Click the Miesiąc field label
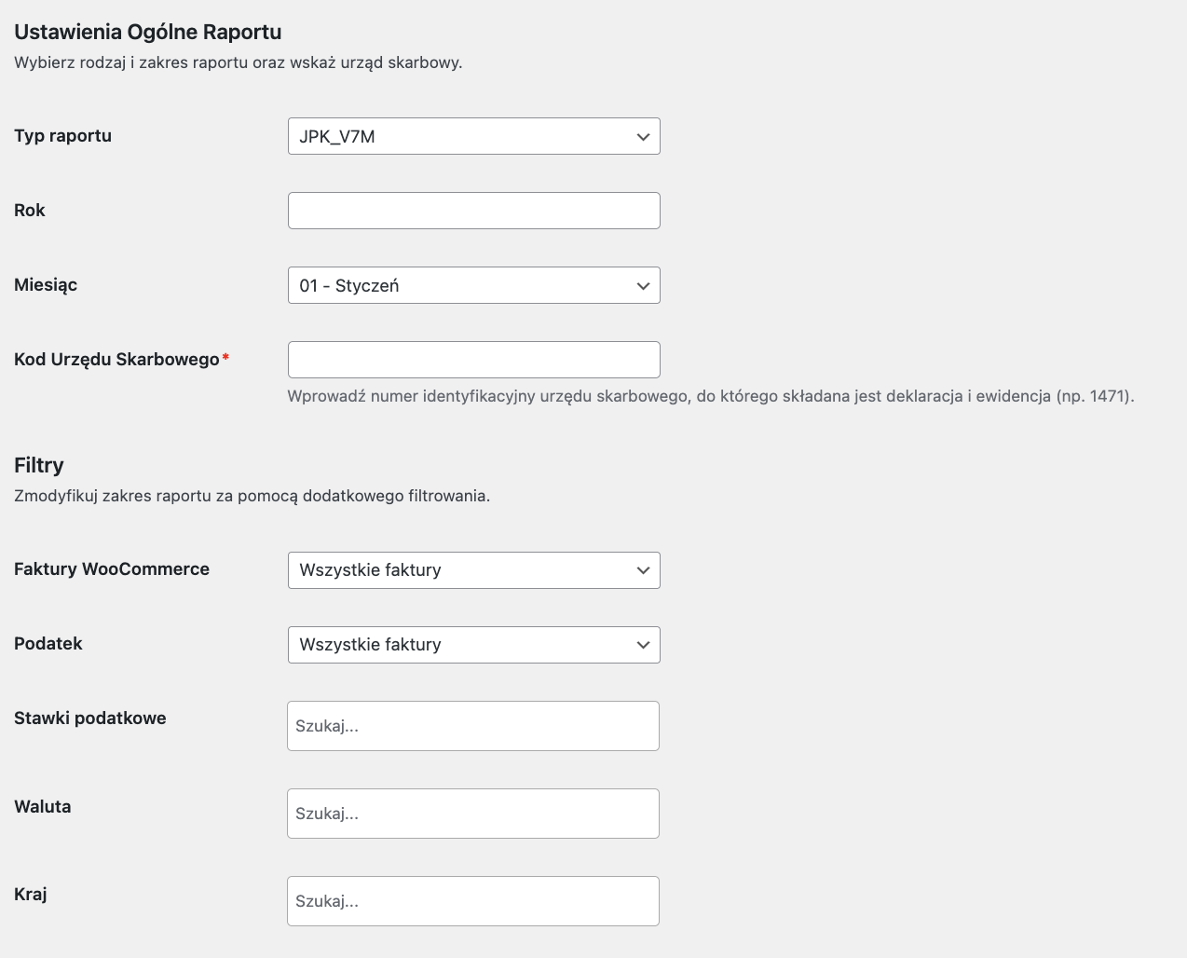Image resolution: width=1187 pixels, height=958 pixels. (x=46, y=285)
